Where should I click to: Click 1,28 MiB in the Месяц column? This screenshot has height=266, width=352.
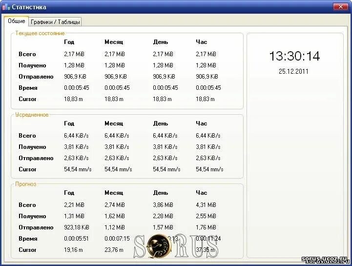coord(115,65)
